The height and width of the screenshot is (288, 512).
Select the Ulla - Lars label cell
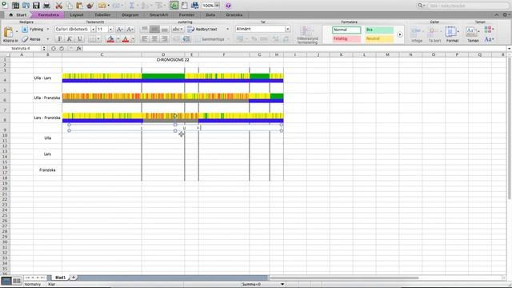tap(48, 78)
